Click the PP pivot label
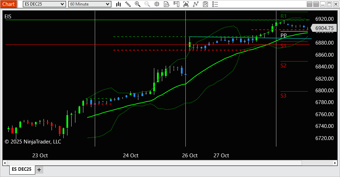 pos(283,35)
